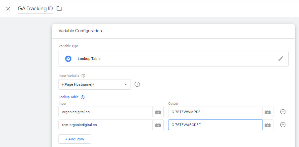Insert variable into G-76TEWABCDEF output

[x=268, y=125]
